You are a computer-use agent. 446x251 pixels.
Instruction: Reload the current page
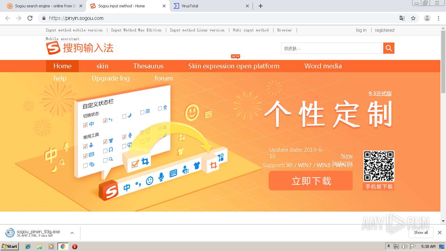click(x=30, y=18)
